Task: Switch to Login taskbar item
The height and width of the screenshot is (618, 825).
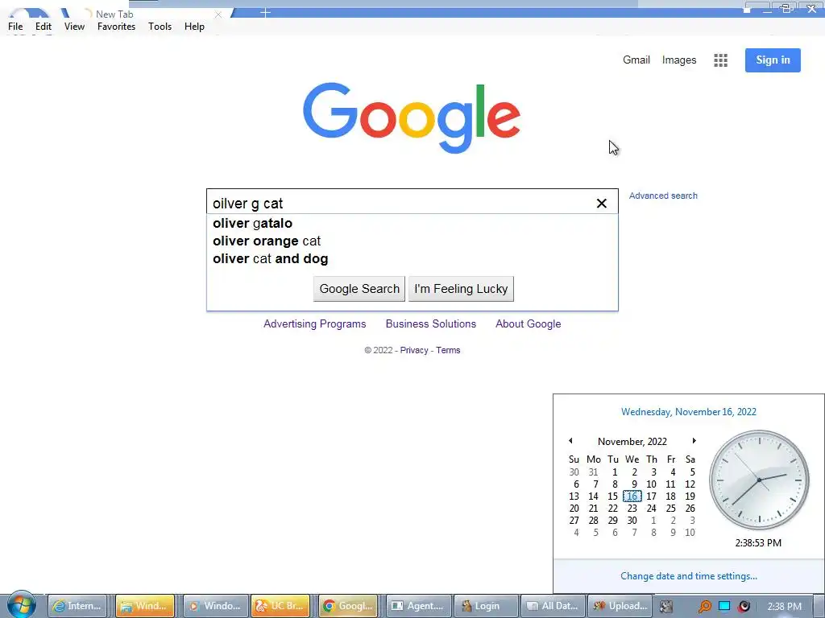Action: click(x=484, y=606)
